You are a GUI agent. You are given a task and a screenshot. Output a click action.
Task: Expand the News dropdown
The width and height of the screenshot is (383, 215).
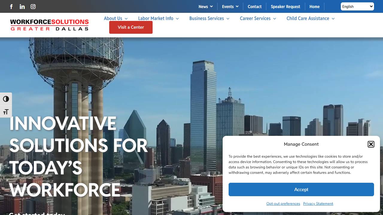(x=206, y=6)
